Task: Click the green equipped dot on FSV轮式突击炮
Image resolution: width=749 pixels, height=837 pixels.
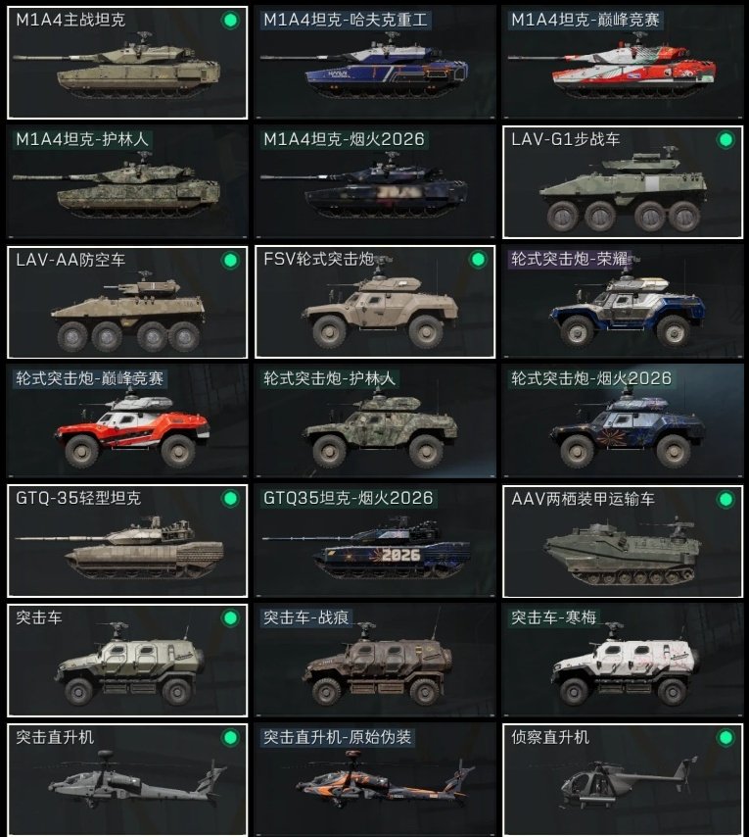Action: click(478, 260)
